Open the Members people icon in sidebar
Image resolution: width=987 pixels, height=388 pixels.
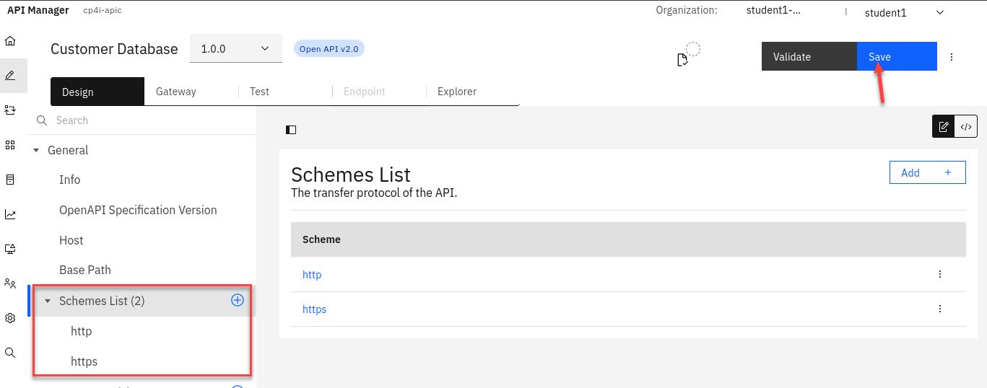(x=10, y=283)
